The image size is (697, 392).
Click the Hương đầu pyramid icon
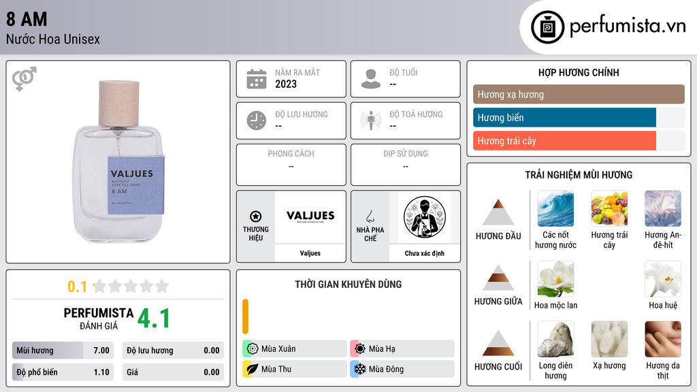click(x=498, y=212)
